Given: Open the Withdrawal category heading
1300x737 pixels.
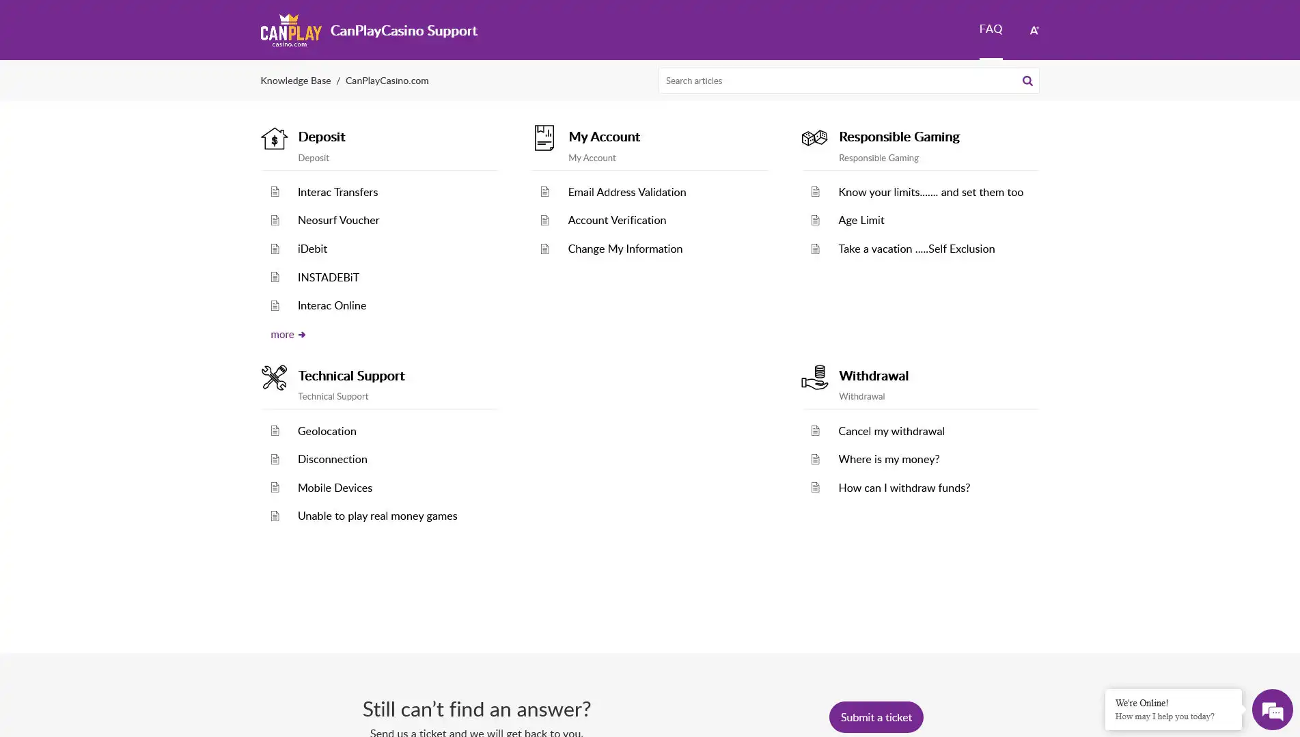Looking at the screenshot, I should click(873, 376).
